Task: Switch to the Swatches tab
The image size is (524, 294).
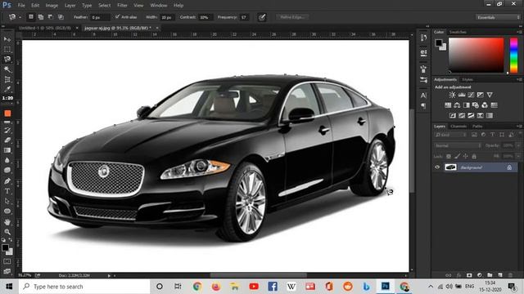Action: [x=458, y=32]
